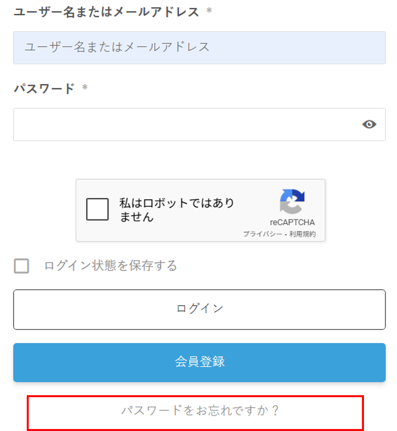The image size is (397, 431).
Task: Click the blue 会員登録 button
Action: point(199,362)
